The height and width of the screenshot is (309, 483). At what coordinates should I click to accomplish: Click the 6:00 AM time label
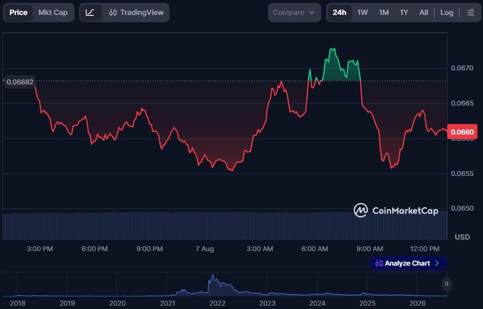(x=314, y=249)
